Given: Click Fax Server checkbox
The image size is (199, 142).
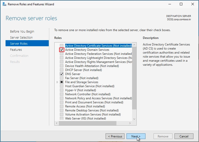Looking at the screenshot, I should tap(62, 78).
